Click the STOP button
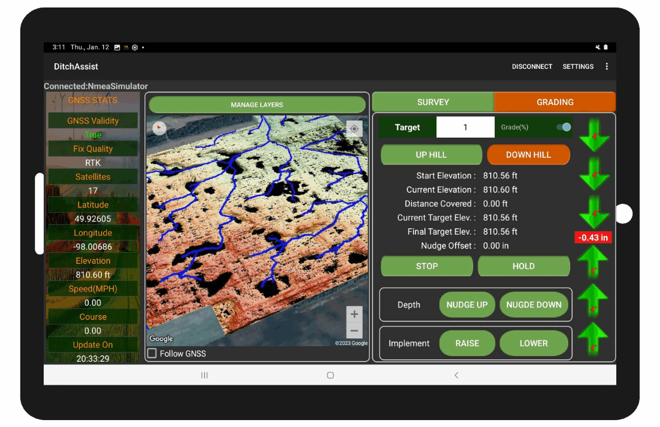The width and height of the screenshot is (660, 427). (427, 266)
